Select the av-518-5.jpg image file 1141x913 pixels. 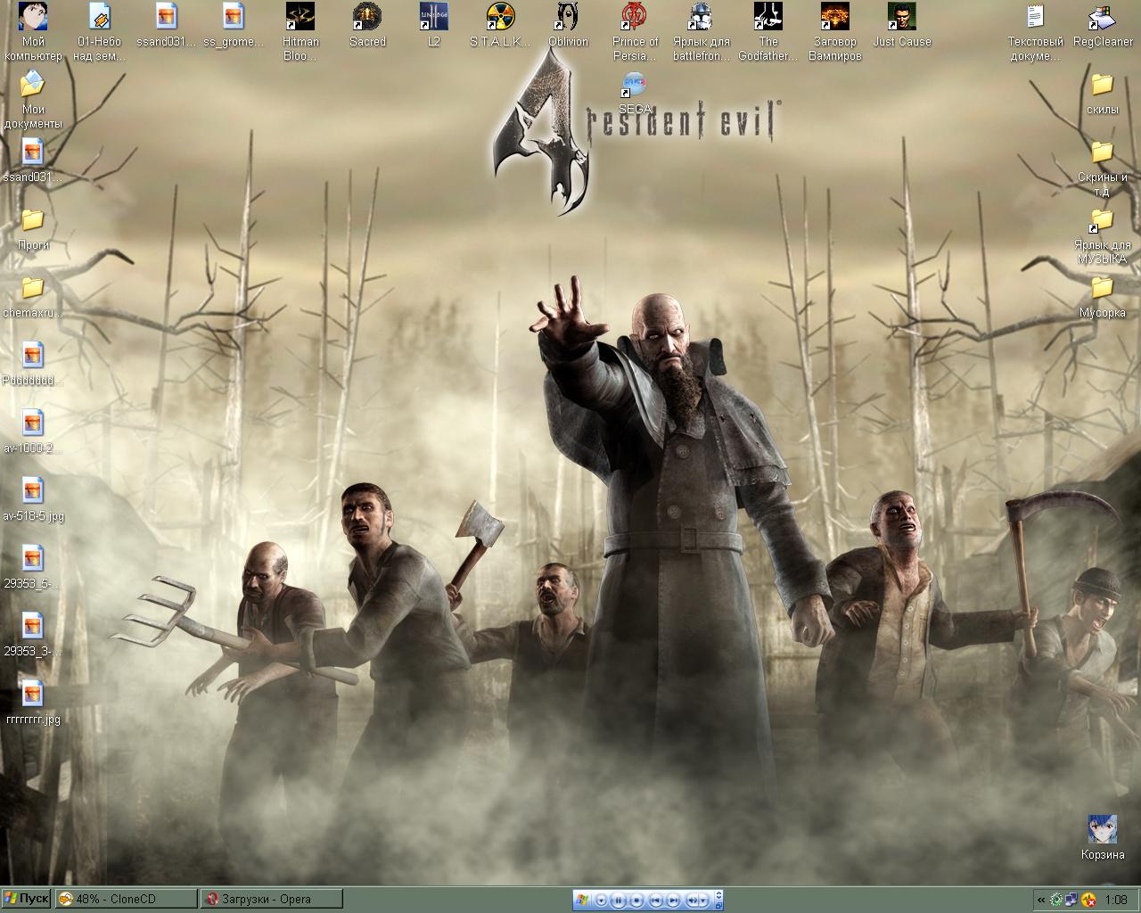(33, 499)
